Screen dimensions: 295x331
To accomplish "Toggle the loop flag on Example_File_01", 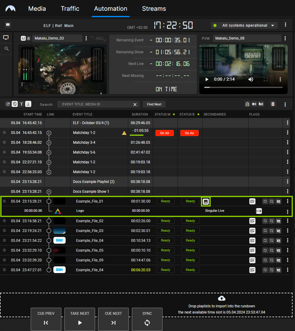I will pos(265,201).
